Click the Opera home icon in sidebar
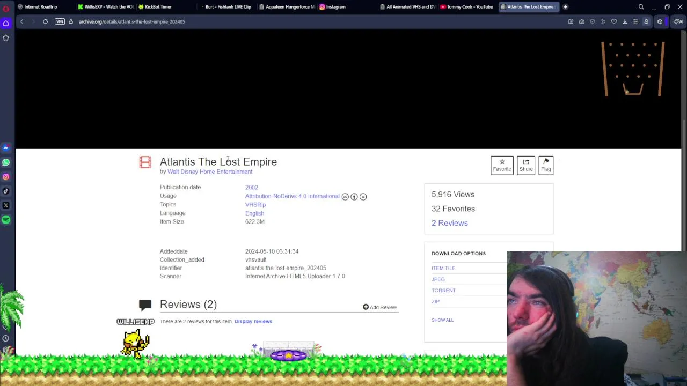This screenshot has height=386, width=687. coord(6,23)
